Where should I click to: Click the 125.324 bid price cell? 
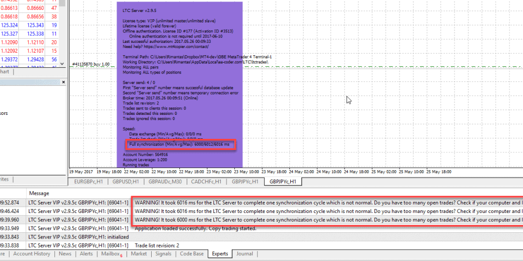pyautogui.click(x=9, y=25)
